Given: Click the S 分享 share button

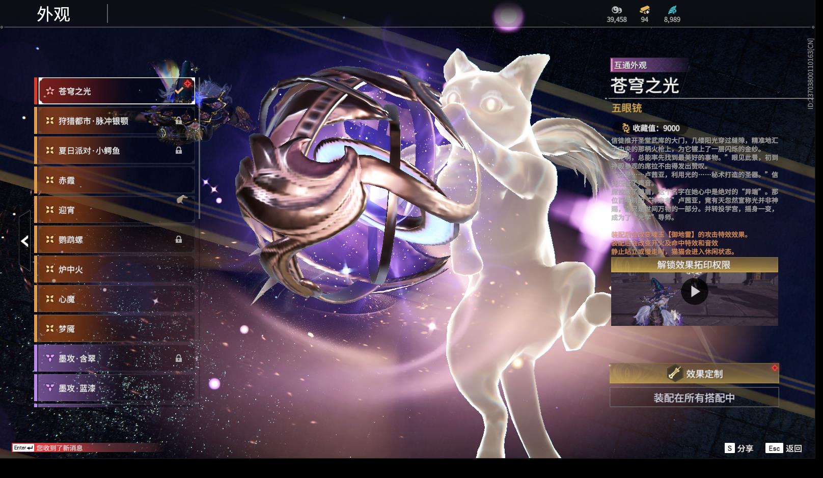Looking at the screenshot, I should tap(739, 448).
